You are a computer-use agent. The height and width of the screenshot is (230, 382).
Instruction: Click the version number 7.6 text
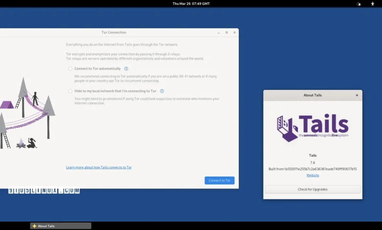(x=312, y=162)
